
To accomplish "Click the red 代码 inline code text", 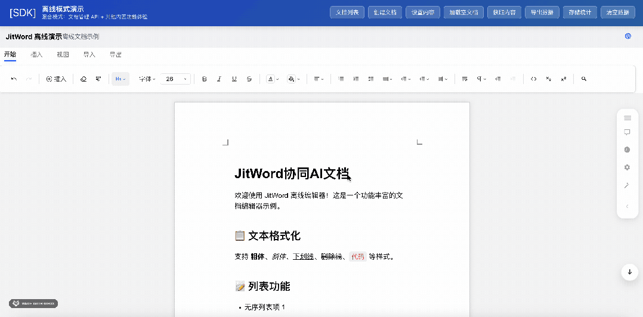I will 358,257.
